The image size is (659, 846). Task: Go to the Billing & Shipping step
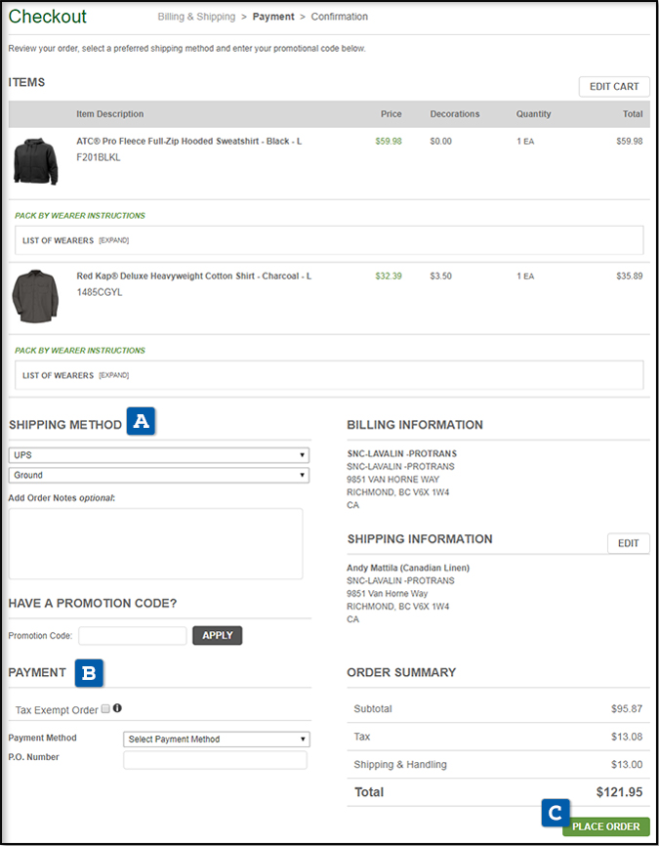click(x=196, y=17)
